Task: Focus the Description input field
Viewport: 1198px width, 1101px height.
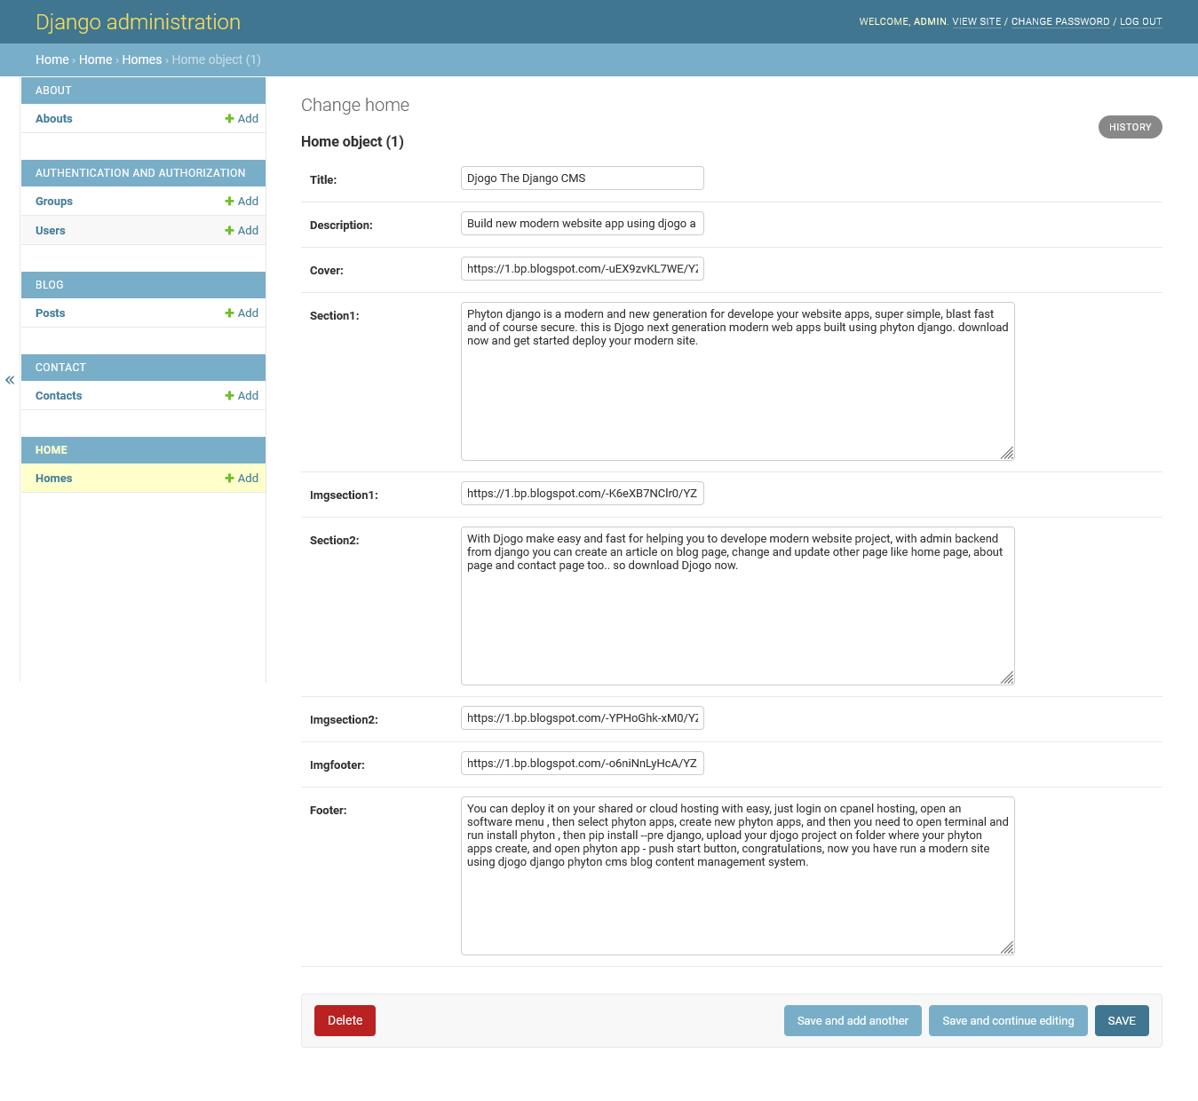Action: point(583,223)
